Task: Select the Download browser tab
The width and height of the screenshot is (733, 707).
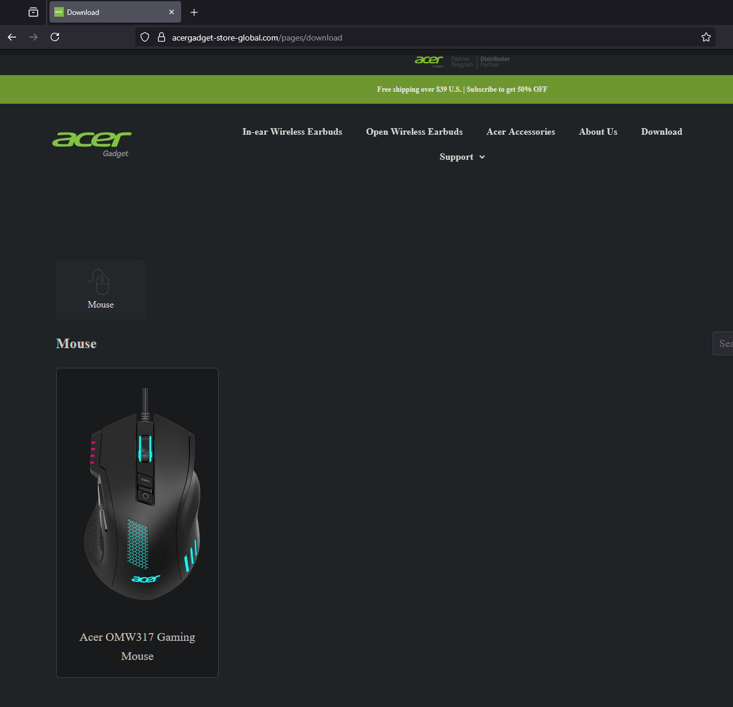Action: (115, 12)
